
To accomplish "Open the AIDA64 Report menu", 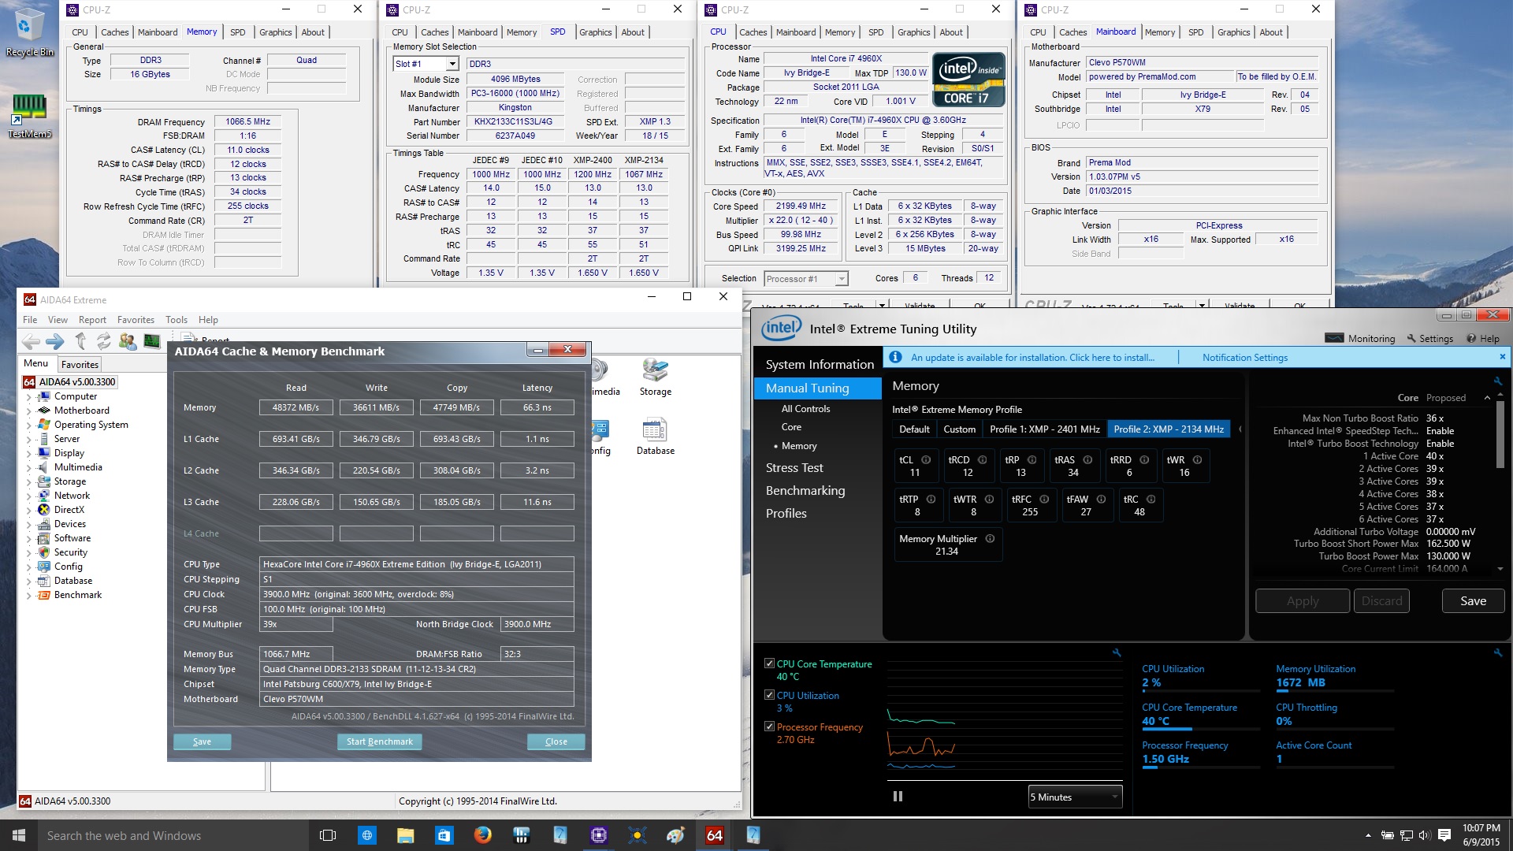I will click(92, 320).
